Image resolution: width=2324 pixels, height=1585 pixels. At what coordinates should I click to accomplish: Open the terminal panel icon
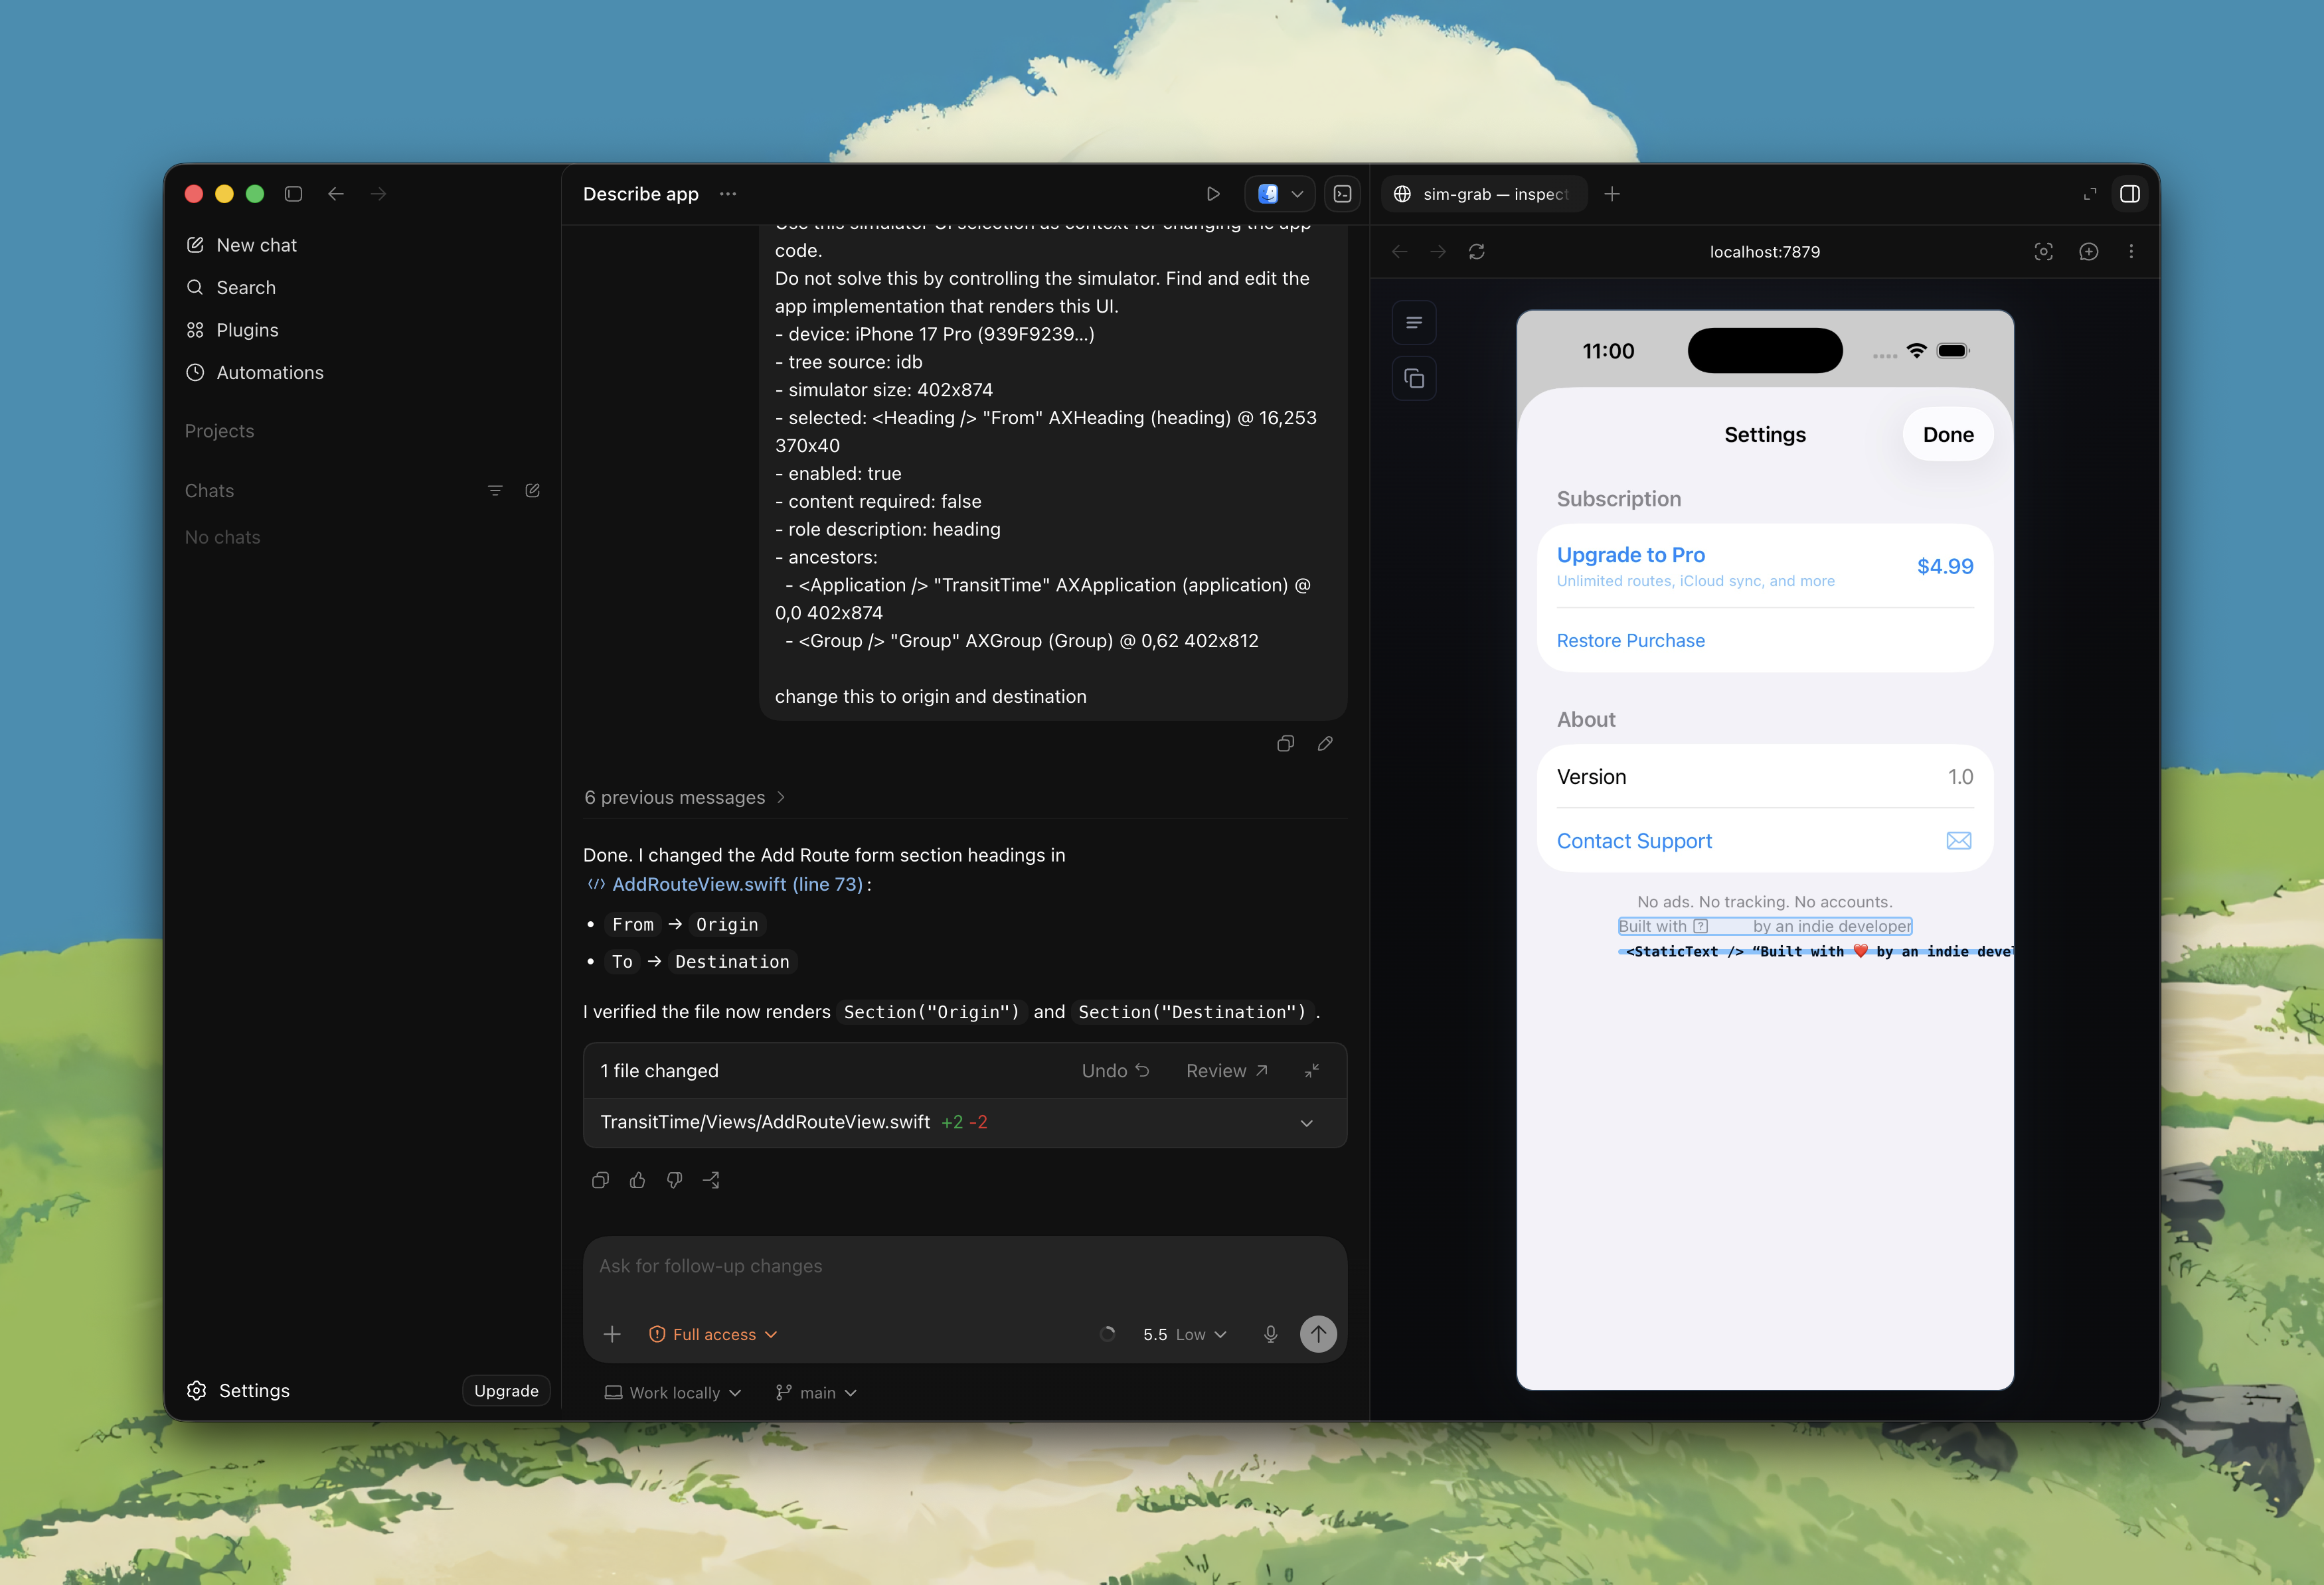coord(1343,194)
